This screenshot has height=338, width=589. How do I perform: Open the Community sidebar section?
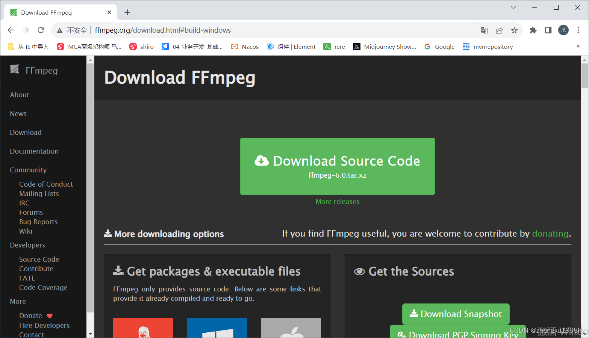click(28, 170)
